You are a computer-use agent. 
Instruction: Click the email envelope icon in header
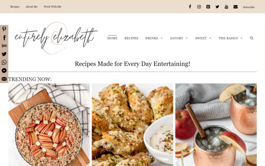pos(236,7)
